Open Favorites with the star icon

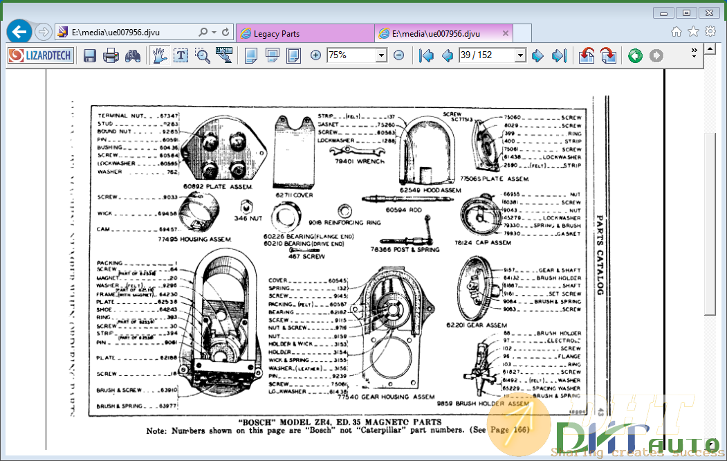pyautogui.click(x=693, y=32)
